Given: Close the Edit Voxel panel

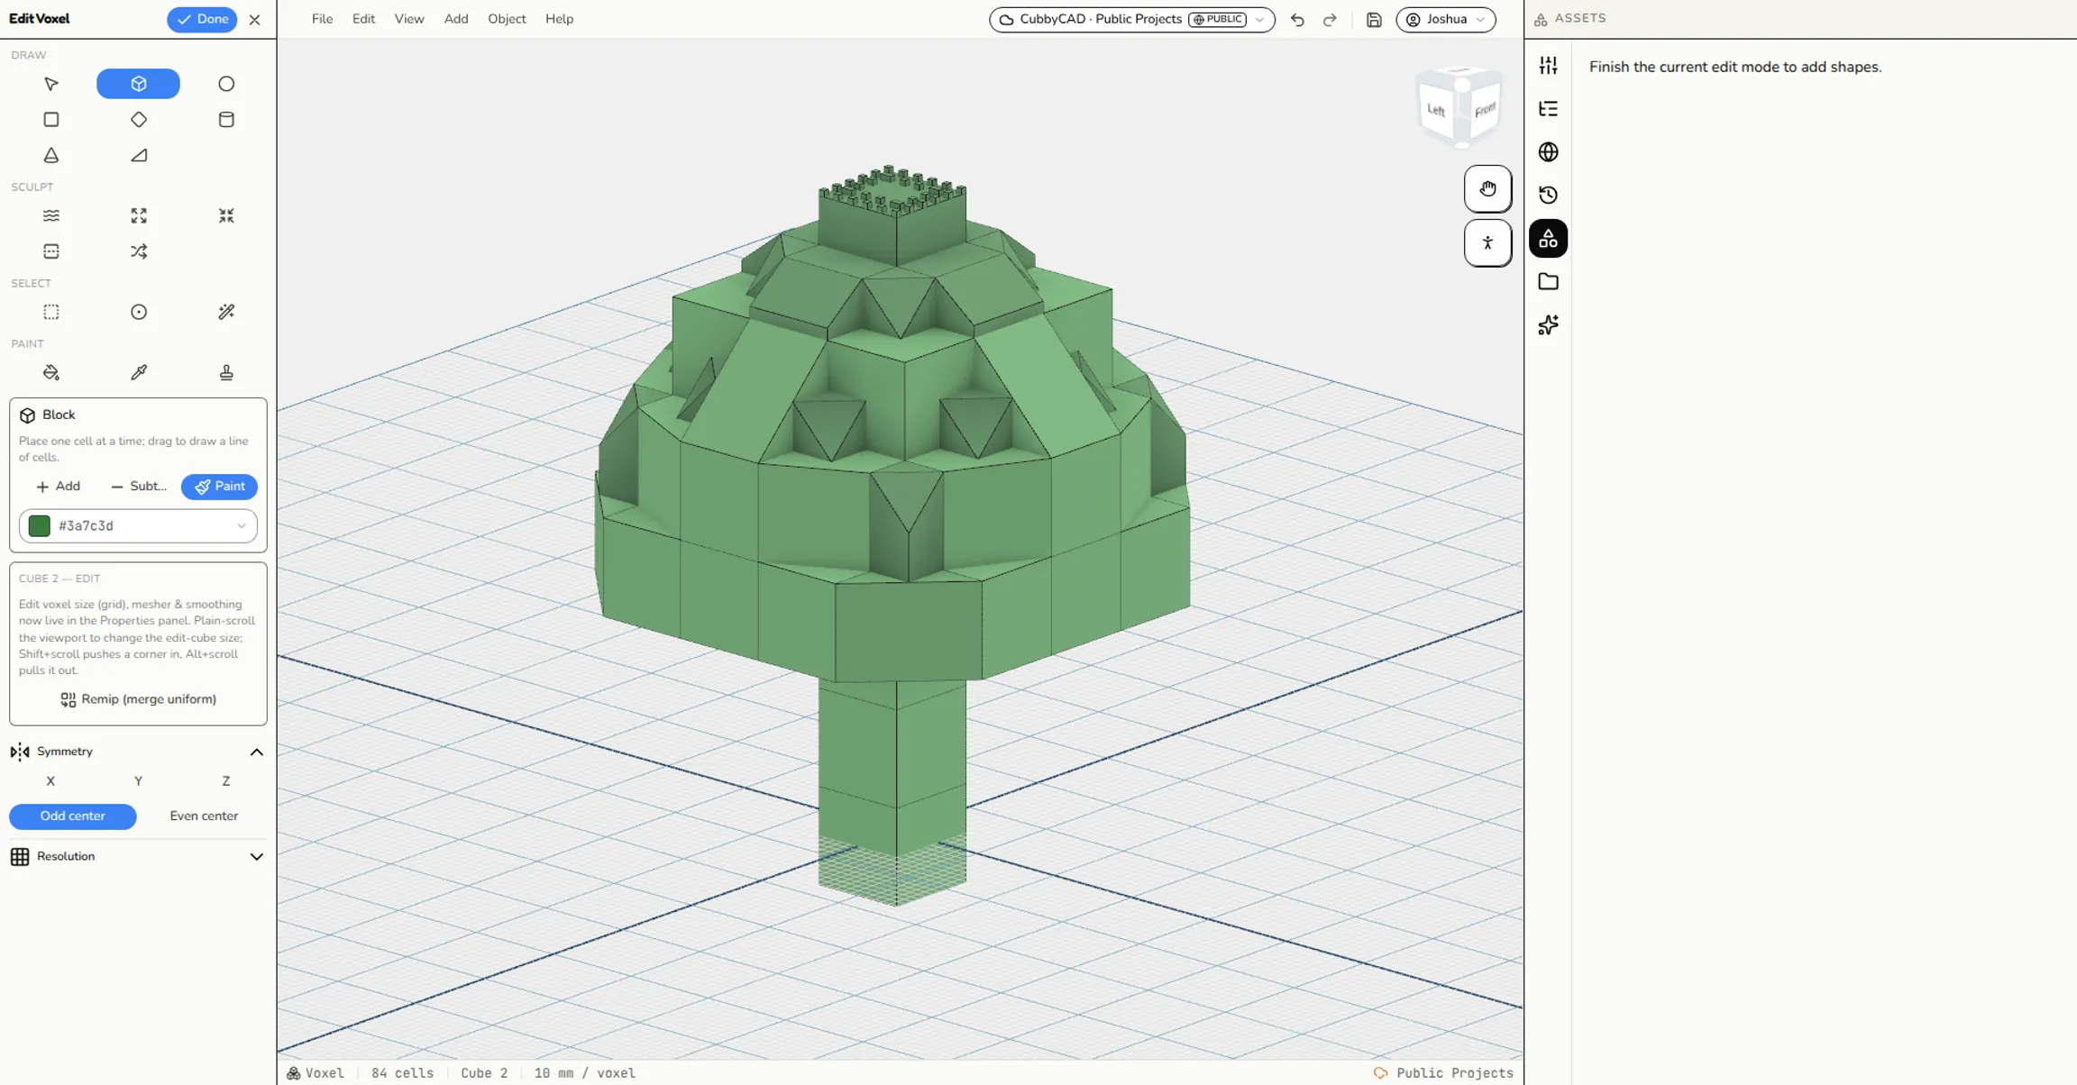Looking at the screenshot, I should 255,20.
